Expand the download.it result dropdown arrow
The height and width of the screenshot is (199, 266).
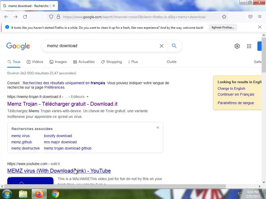88,97
